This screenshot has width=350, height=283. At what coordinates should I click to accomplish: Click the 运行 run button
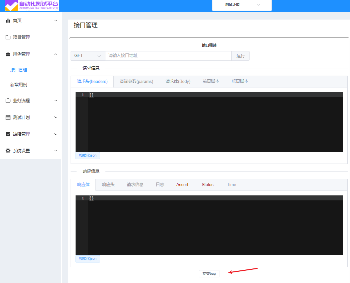(240, 56)
